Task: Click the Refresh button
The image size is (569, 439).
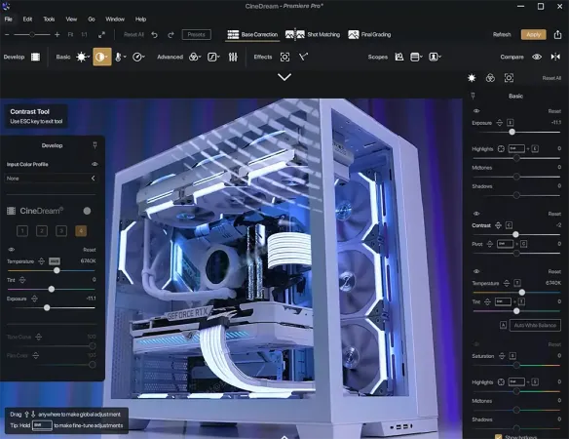Action: tap(502, 34)
